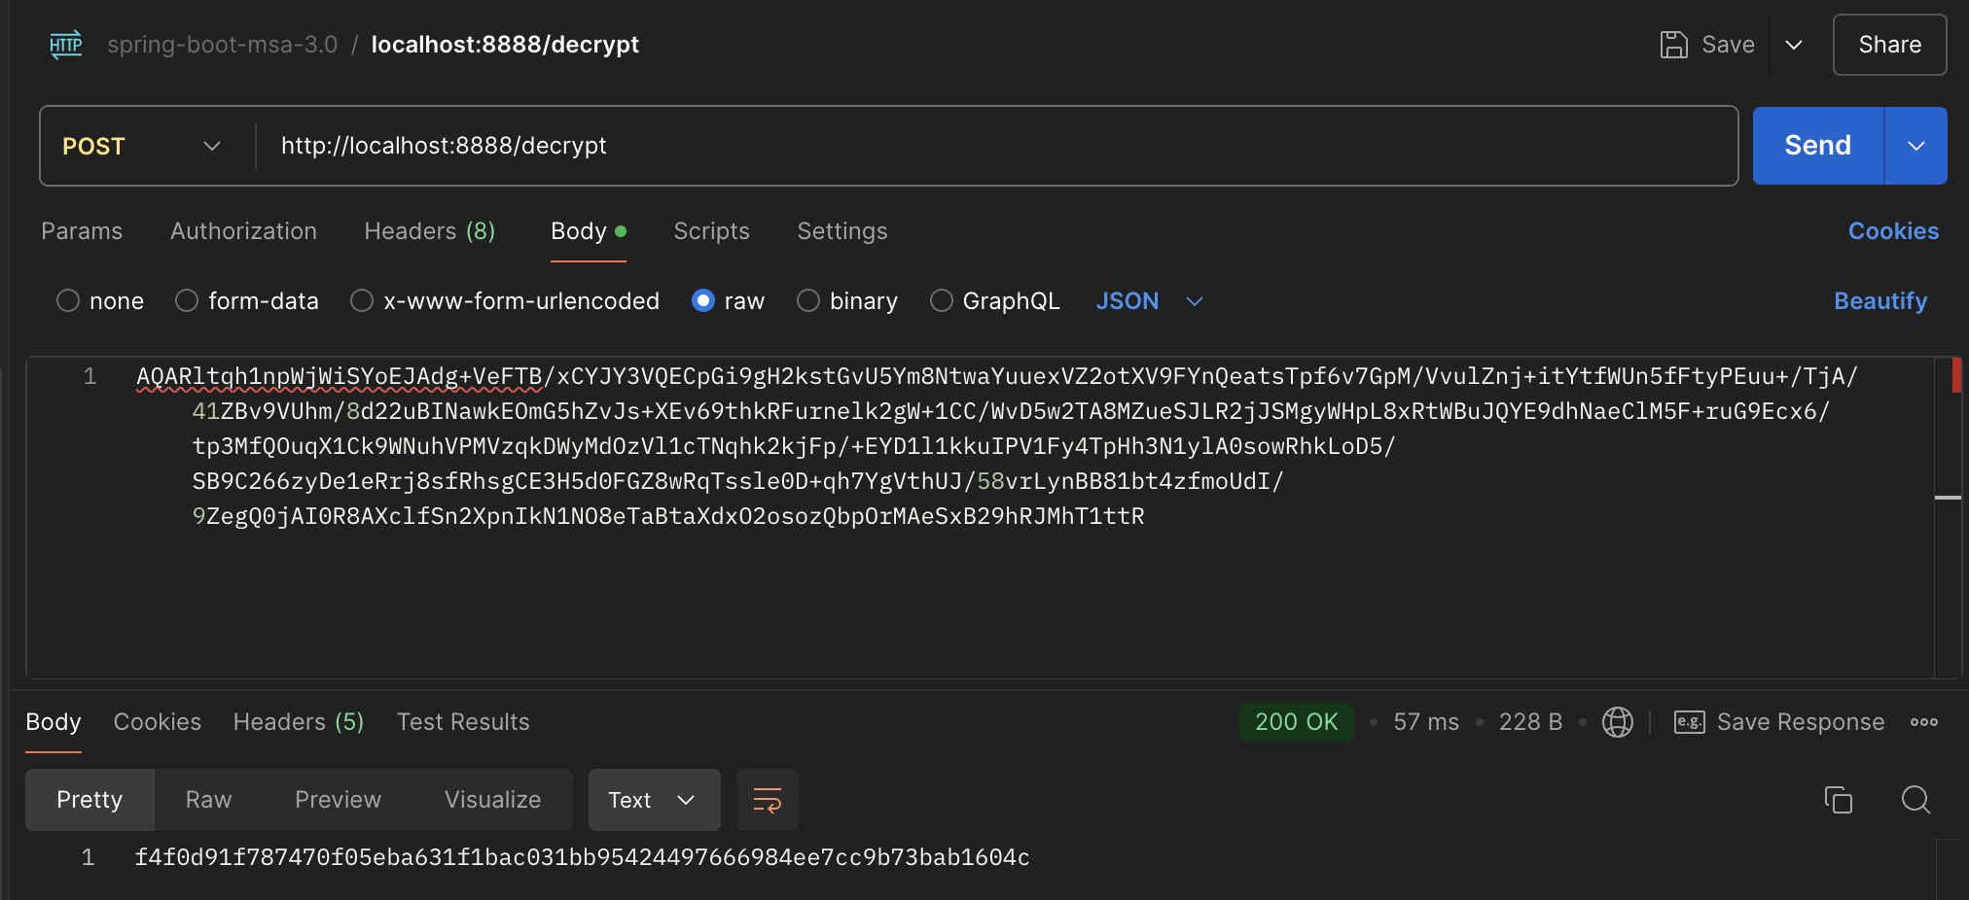Open the request Body tab
This screenshot has height=900, width=1969.
pyautogui.click(x=588, y=231)
